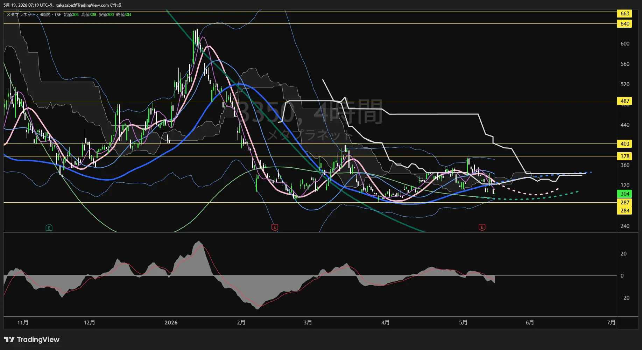Click the 6月 label on the time axis
The width and height of the screenshot is (642, 350).
click(530, 323)
